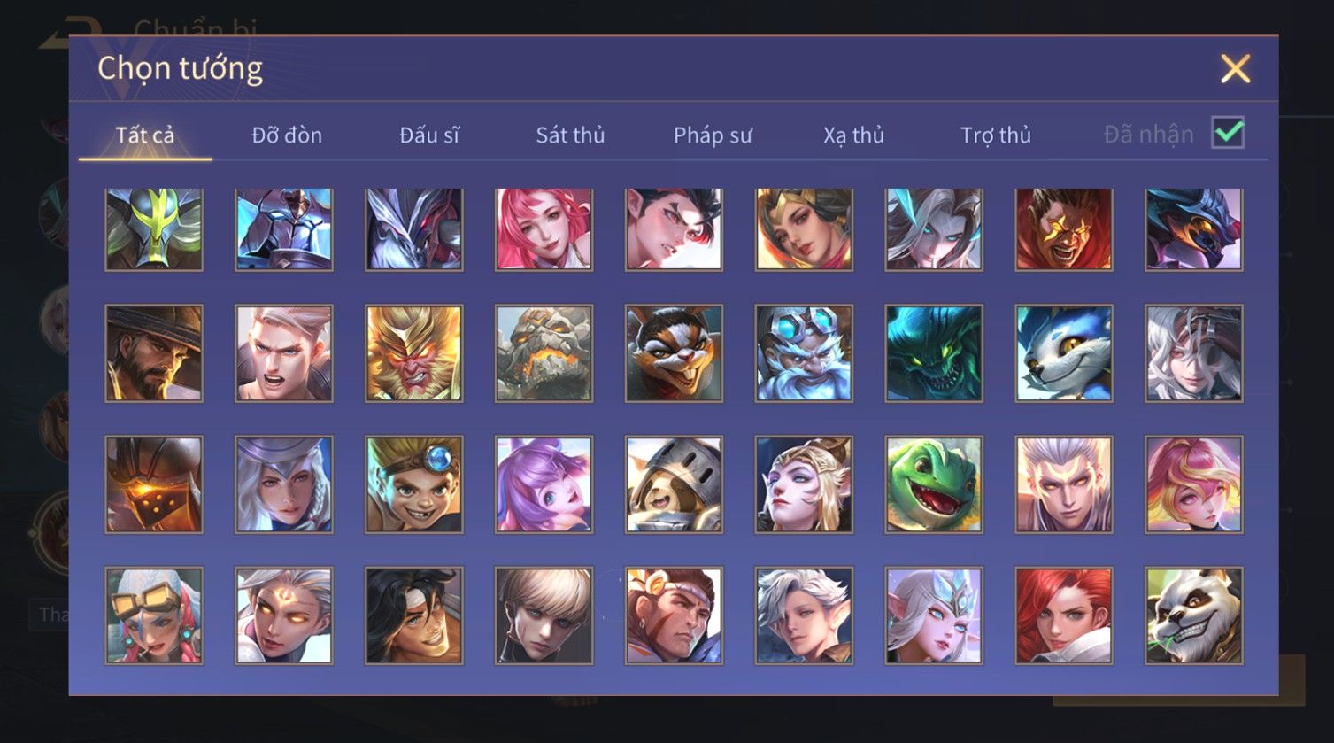
Task: Show the Xạ thủ hero category
Action: [x=854, y=135]
